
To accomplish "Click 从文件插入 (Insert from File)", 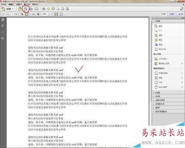I will 161,59.
